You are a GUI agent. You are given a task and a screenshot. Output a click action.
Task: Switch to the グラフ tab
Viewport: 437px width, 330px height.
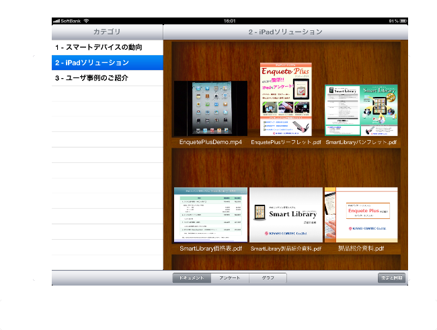[x=268, y=277]
